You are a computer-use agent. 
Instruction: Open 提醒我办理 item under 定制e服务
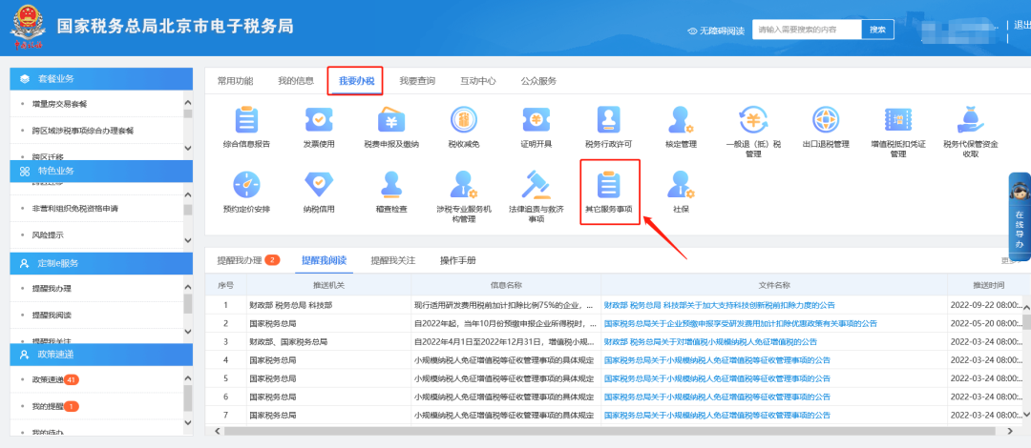52,289
